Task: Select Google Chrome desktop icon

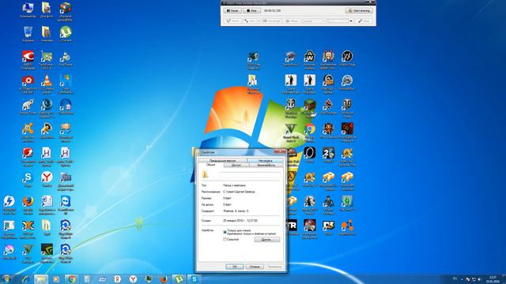Action: [x=309, y=133]
